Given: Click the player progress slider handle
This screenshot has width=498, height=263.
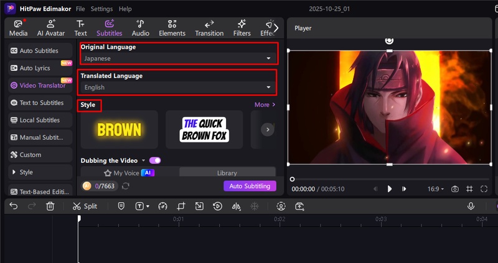Looking at the screenshot, I should tap(292, 179).
